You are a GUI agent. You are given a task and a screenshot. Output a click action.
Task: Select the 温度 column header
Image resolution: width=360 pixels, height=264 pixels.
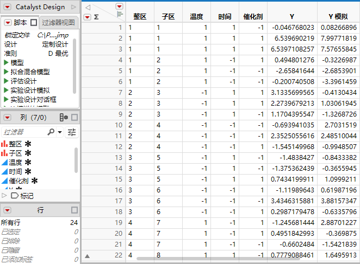(196, 16)
